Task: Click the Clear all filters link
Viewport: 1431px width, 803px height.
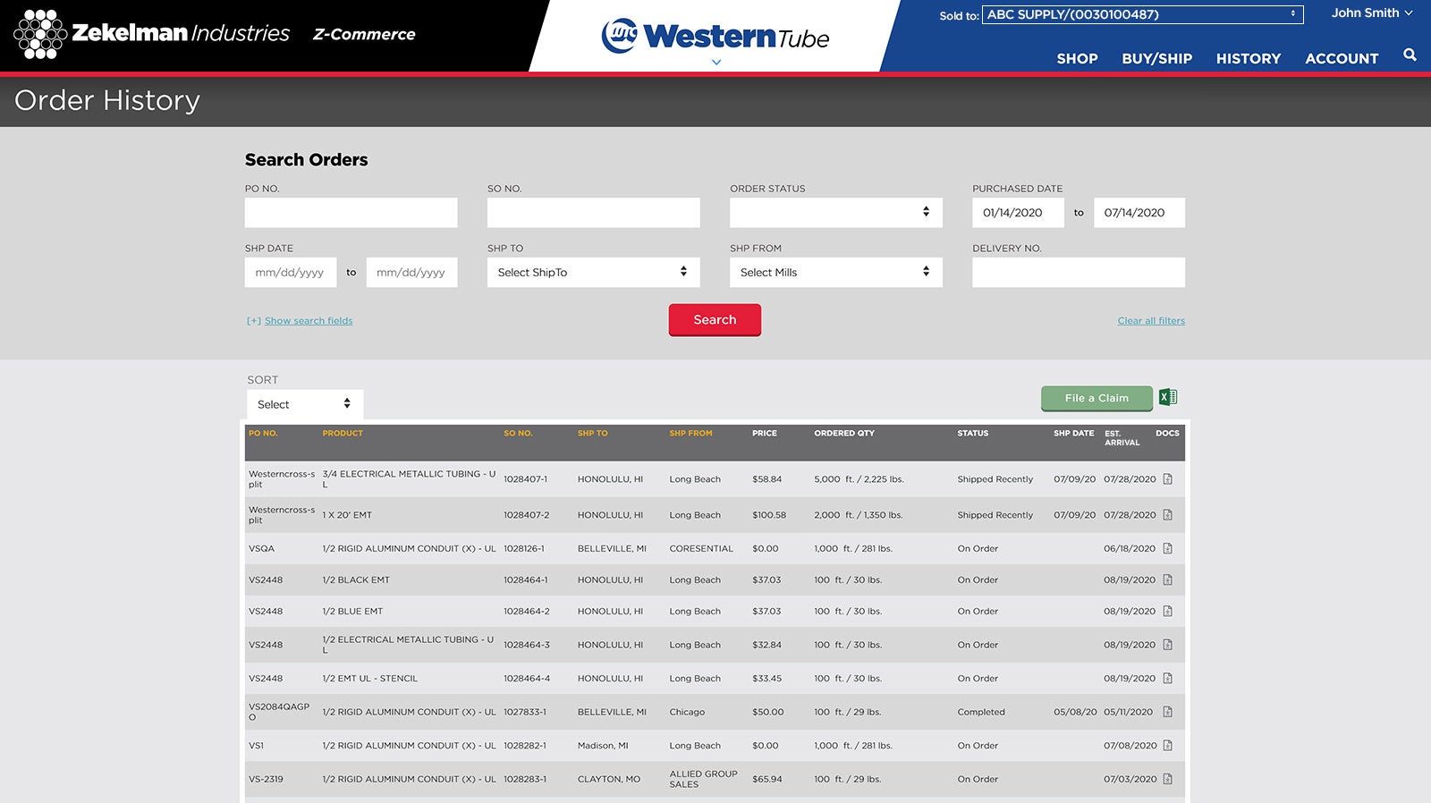Action: (1150, 321)
